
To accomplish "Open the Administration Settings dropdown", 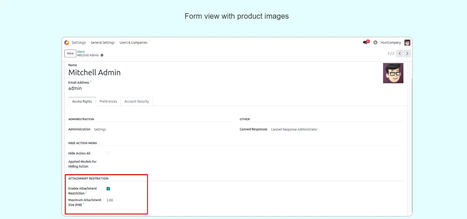I will tap(100, 129).
